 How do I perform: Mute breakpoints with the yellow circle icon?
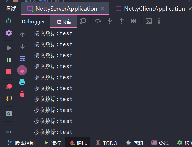[x=9, y=98]
